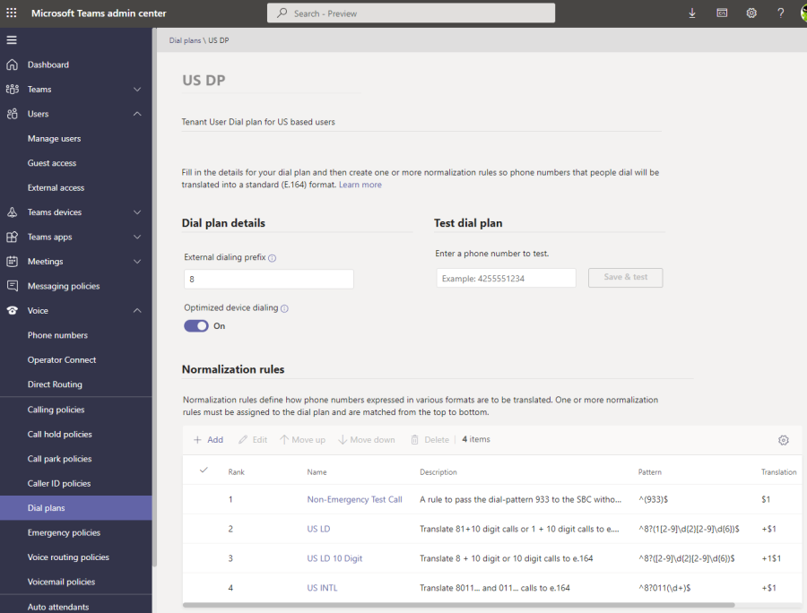Click the Teams apps icon in sidebar
The image size is (807, 613).
click(x=13, y=237)
